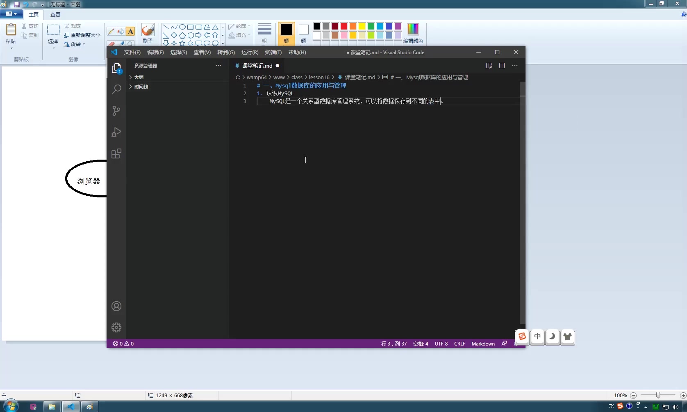Choose the Brushes tool in Paint
The image size is (687, 412).
[x=148, y=33]
